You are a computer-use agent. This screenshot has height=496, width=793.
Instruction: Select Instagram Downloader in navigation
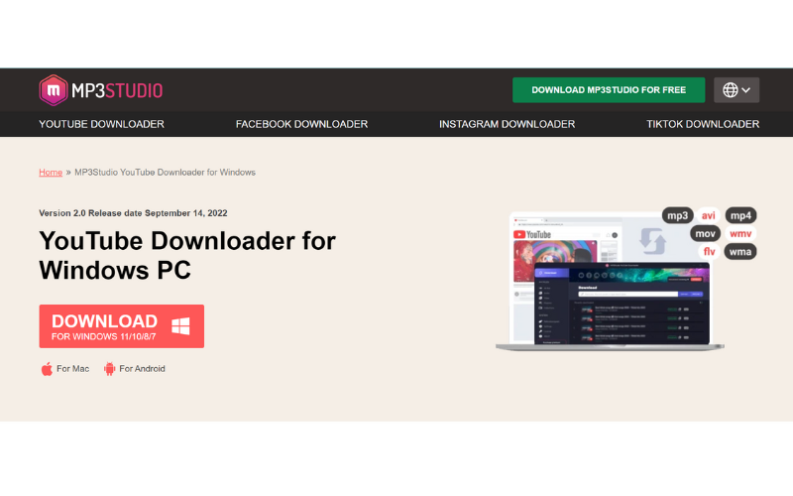click(507, 124)
